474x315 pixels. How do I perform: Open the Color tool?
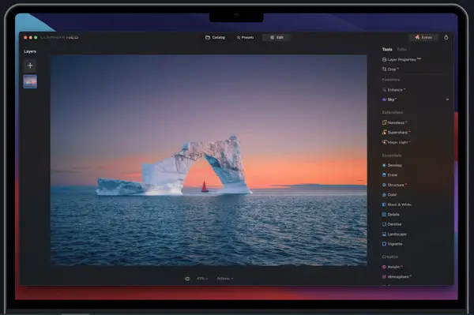click(x=389, y=195)
